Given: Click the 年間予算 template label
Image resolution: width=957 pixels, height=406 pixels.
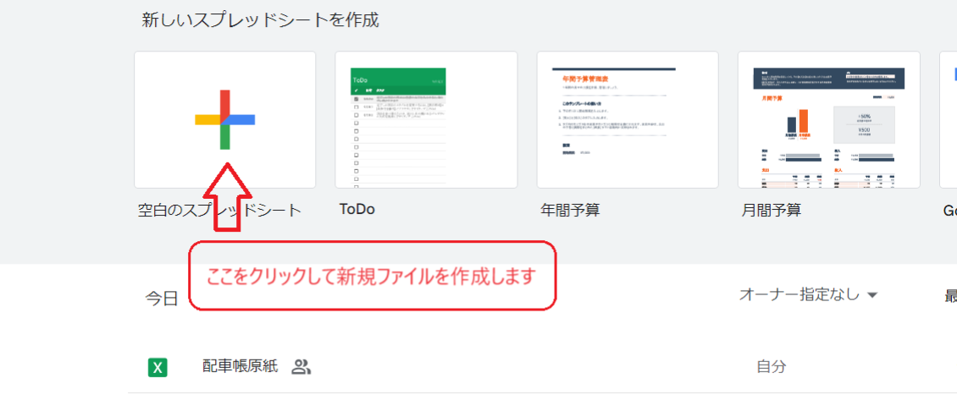Looking at the screenshot, I should pos(570,211).
